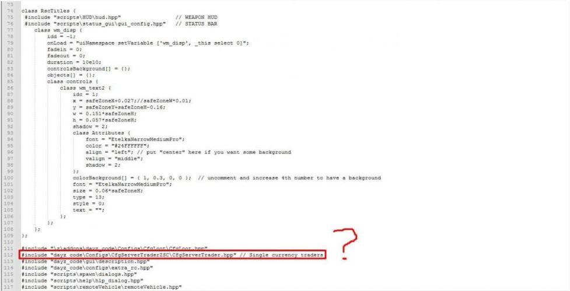Place cursor on the onLoad uiNamespace line
Image resolution: width=570 pixels, height=291 pixels.
[148, 43]
